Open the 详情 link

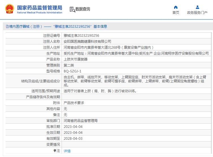[67, 151]
